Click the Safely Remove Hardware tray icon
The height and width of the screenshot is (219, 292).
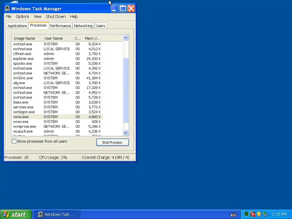point(265,214)
